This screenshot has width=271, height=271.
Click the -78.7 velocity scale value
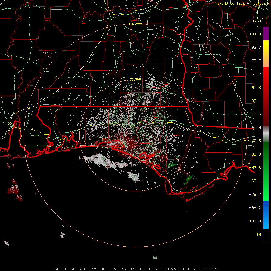coord(255,195)
